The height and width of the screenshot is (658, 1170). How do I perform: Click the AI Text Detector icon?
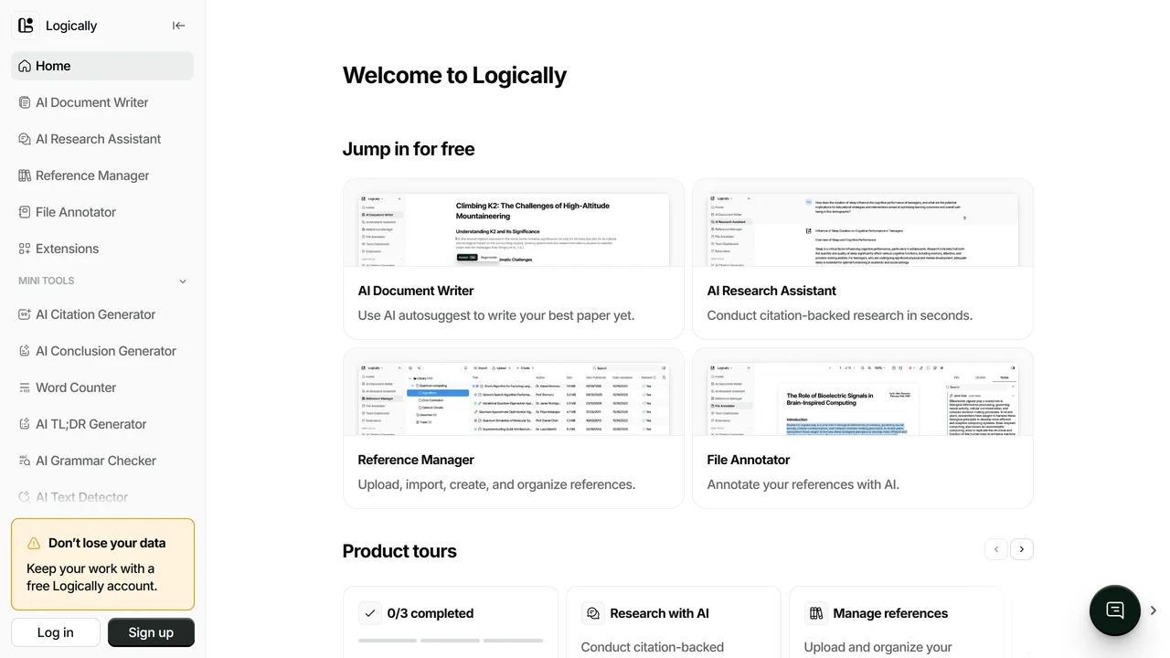coord(25,497)
